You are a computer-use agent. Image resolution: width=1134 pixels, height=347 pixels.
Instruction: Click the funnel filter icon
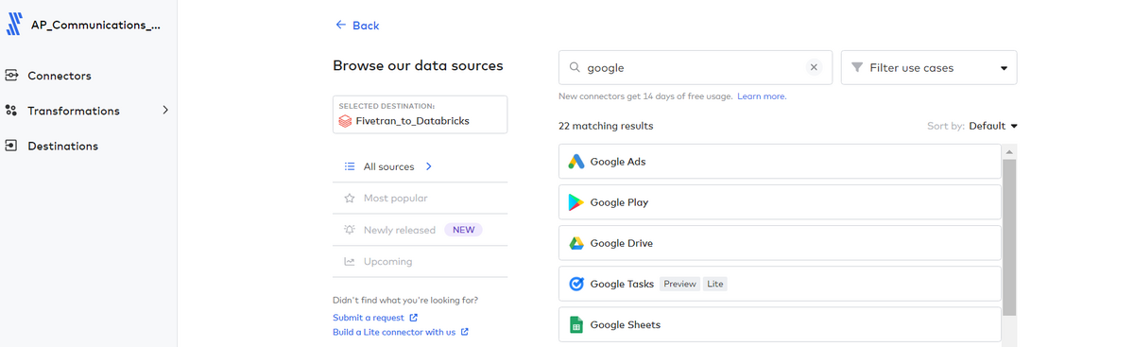[857, 68]
